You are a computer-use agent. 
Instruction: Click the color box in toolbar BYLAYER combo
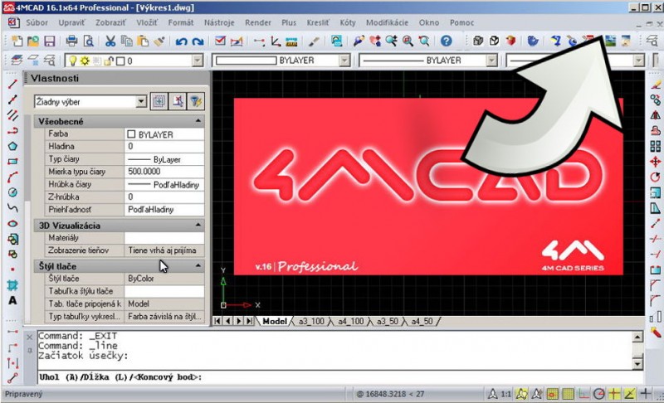click(x=246, y=61)
